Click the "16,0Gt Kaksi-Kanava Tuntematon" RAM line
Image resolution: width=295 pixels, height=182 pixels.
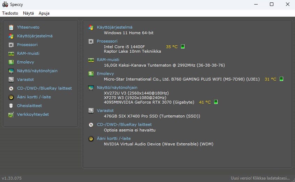164,65
